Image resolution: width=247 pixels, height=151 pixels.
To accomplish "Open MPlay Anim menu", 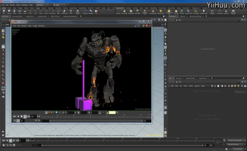I will [x=30, y=26].
